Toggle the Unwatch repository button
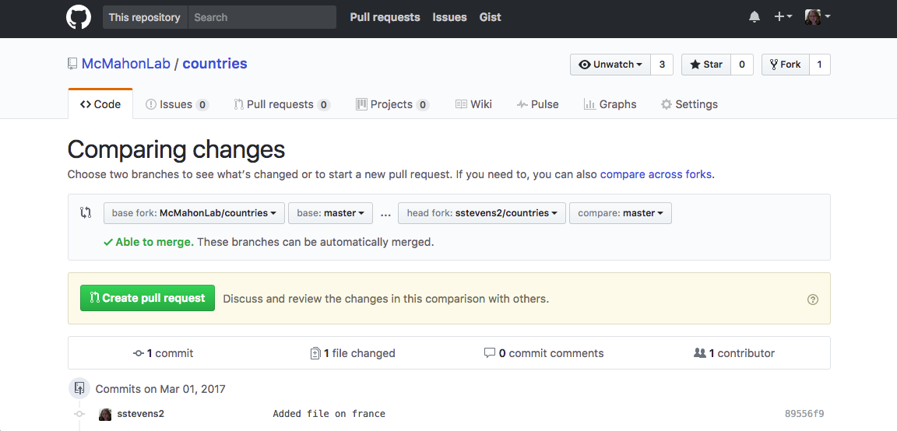Viewport: 897px width, 431px height. point(610,65)
